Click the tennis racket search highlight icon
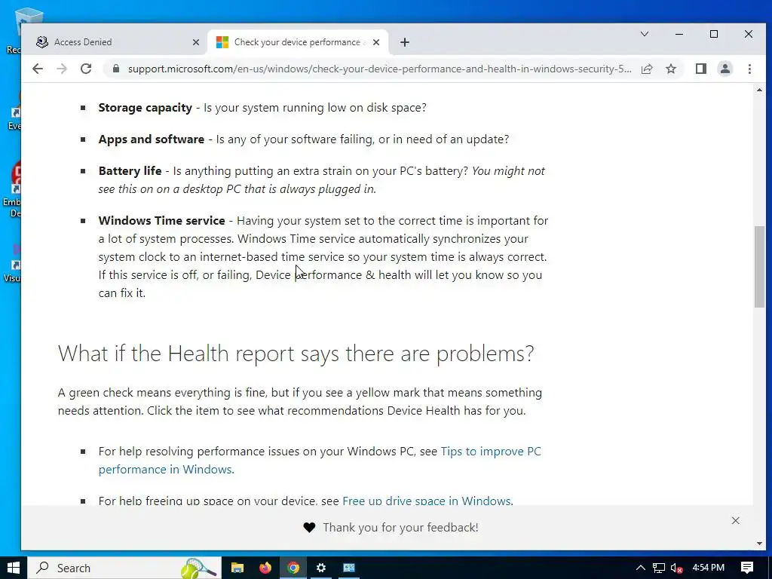Image resolution: width=772 pixels, height=579 pixels. pos(199,568)
